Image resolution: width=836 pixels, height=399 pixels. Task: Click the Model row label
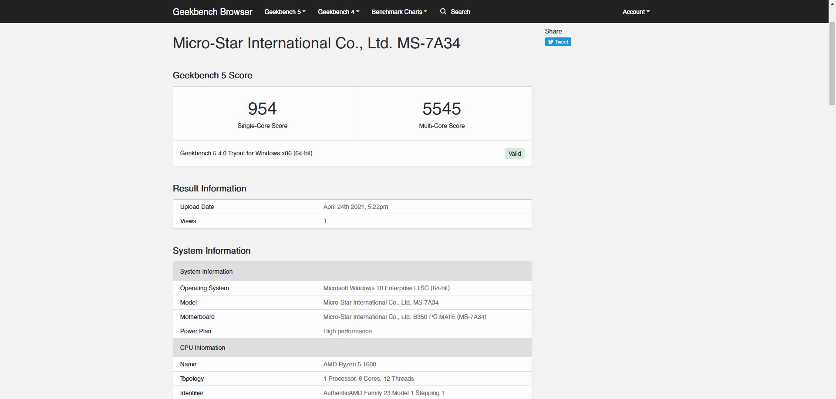(x=188, y=302)
